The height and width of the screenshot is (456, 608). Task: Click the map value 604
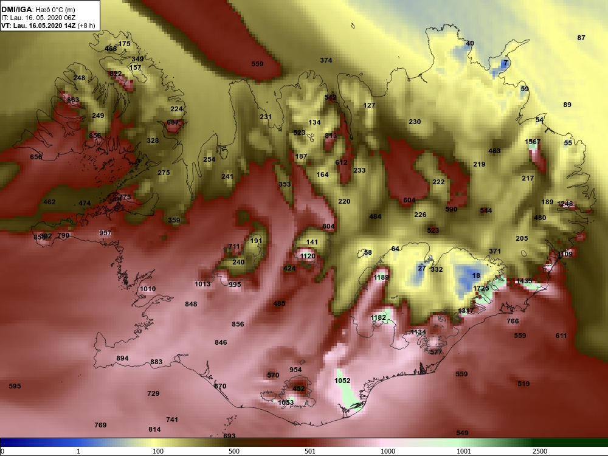coord(409,201)
